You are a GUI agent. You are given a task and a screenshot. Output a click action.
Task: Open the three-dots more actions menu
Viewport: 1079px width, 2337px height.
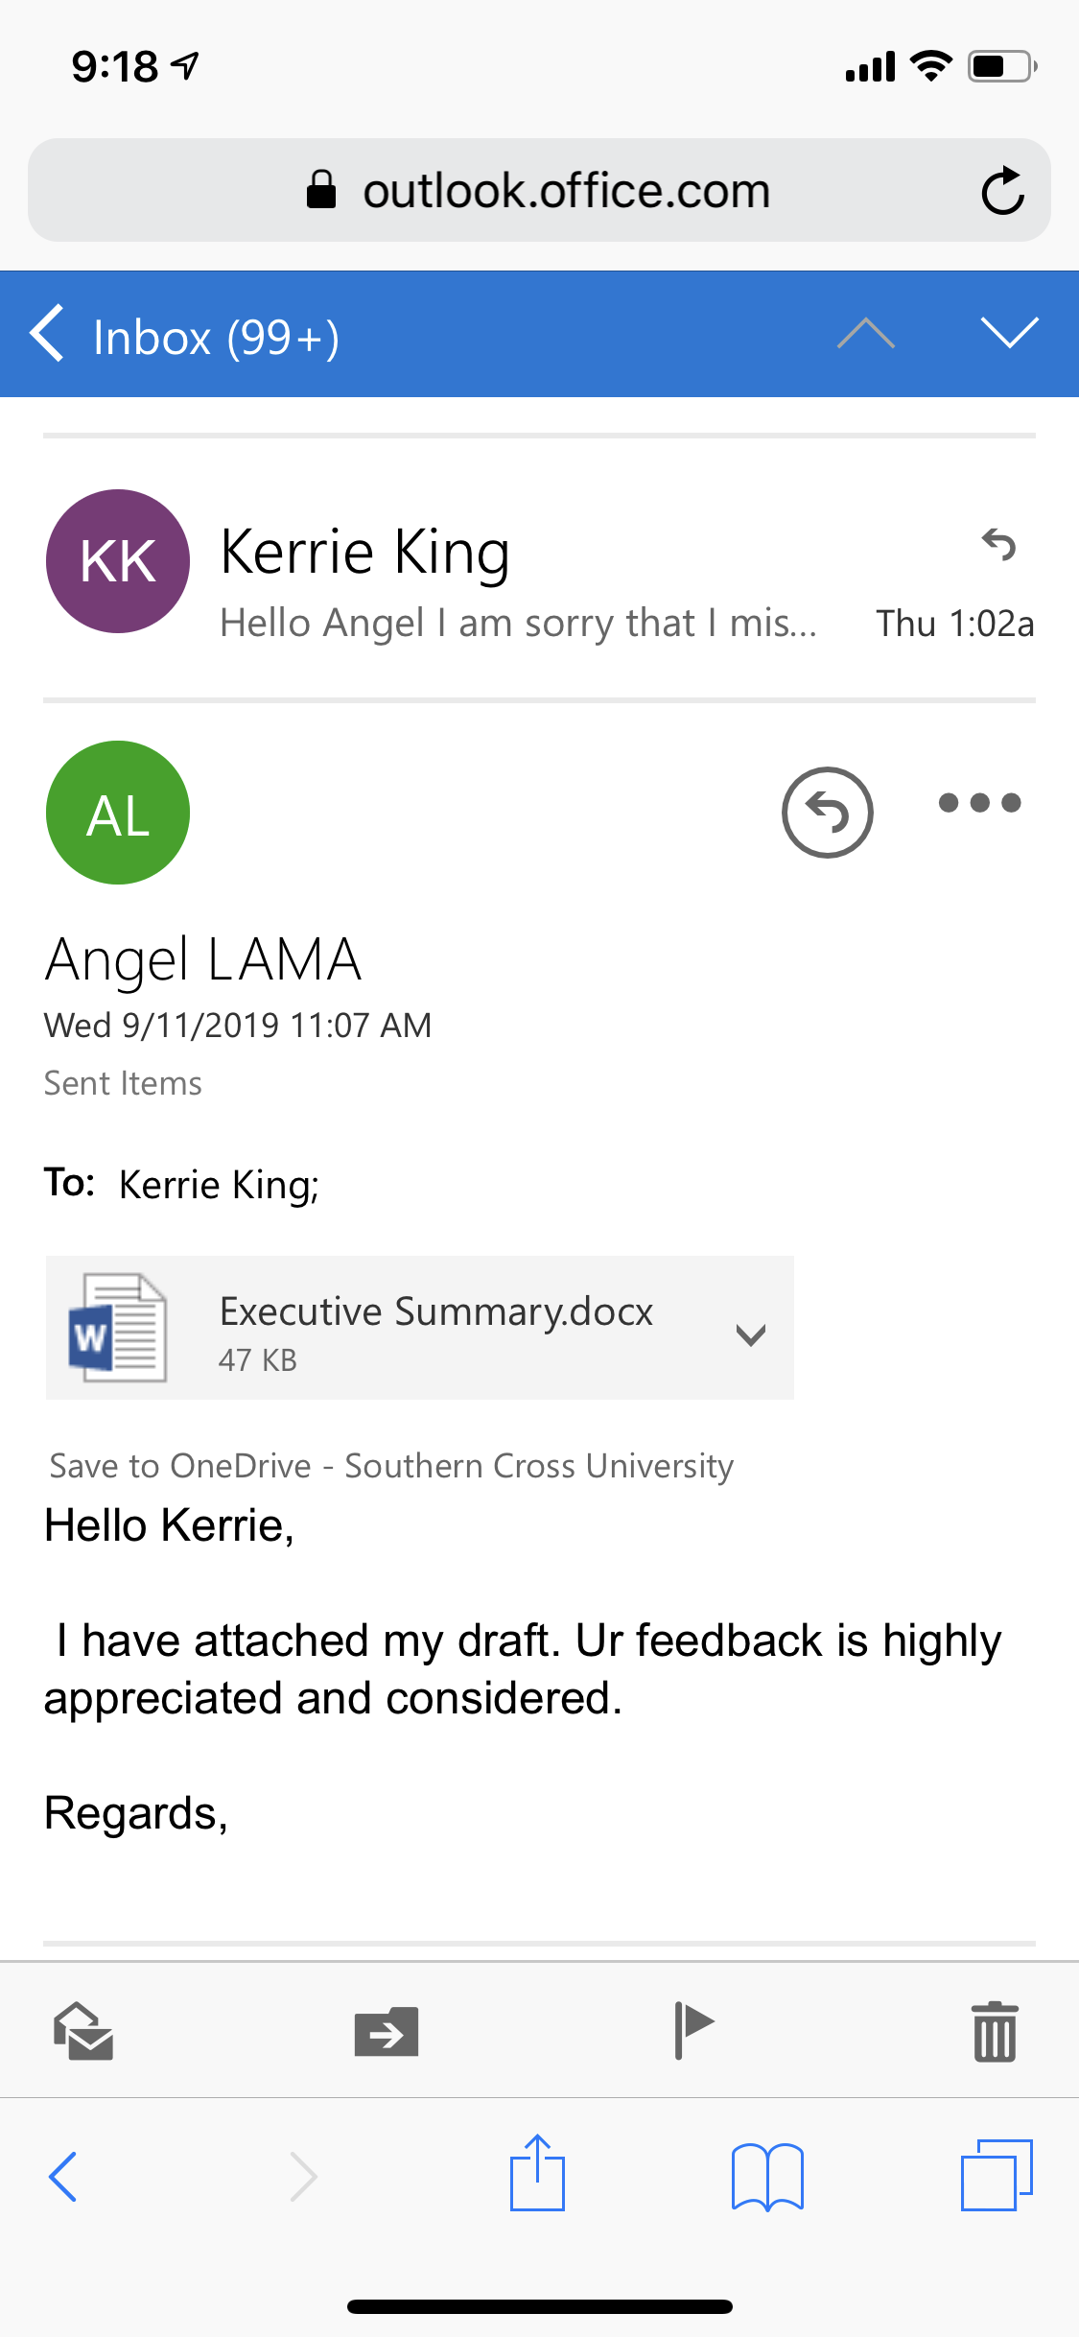click(x=979, y=803)
